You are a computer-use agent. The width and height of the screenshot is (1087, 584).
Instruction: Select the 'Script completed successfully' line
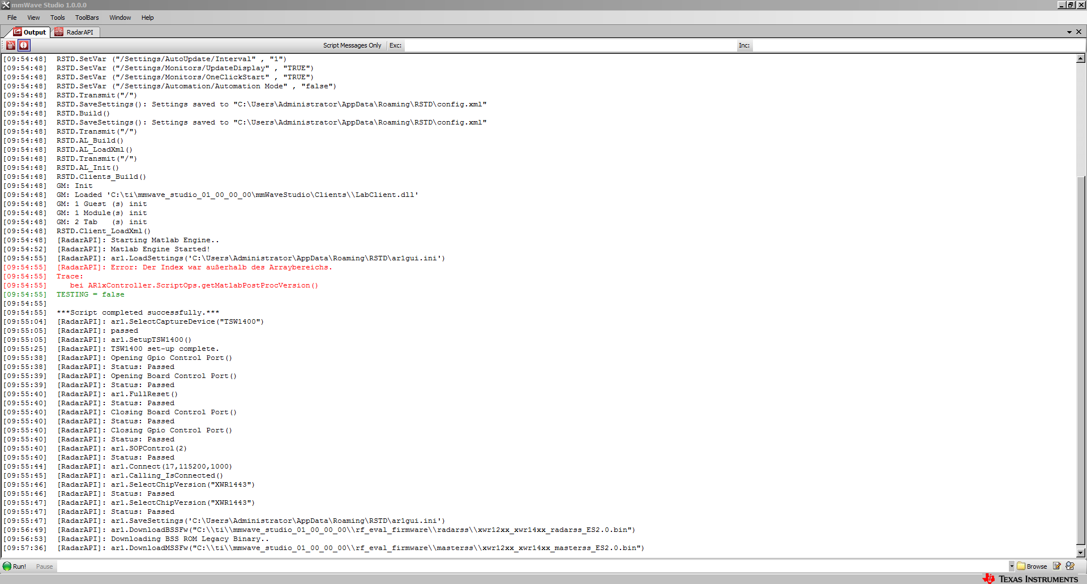point(111,312)
